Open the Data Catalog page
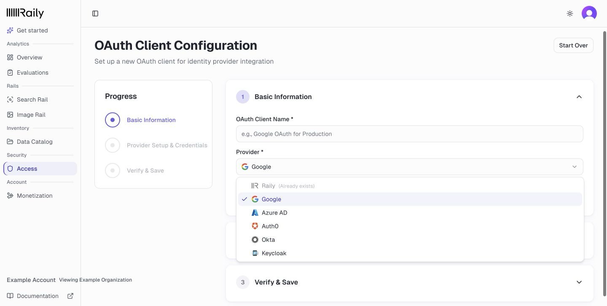This screenshot has height=306, width=607. tap(40, 142)
